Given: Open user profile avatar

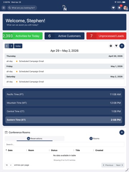Looking at the screenshot, I should click(125, 8).
